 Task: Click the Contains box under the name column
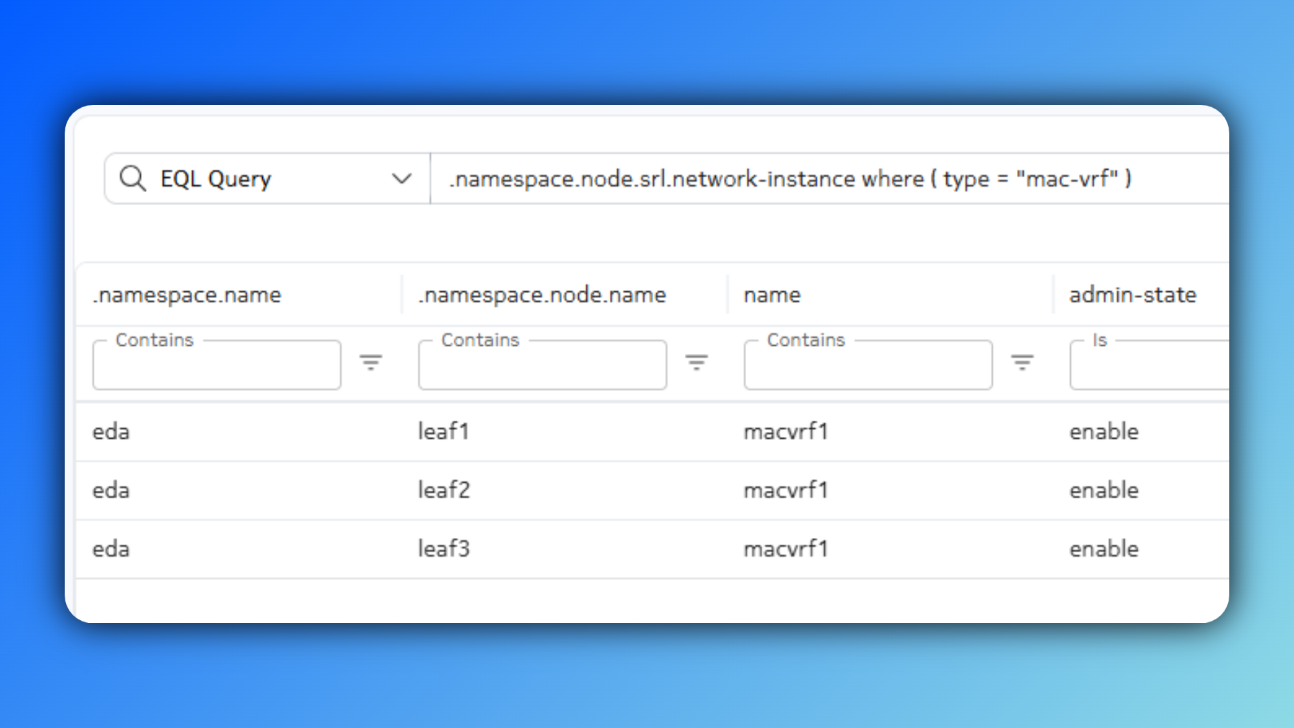click(x=867, y=365)
